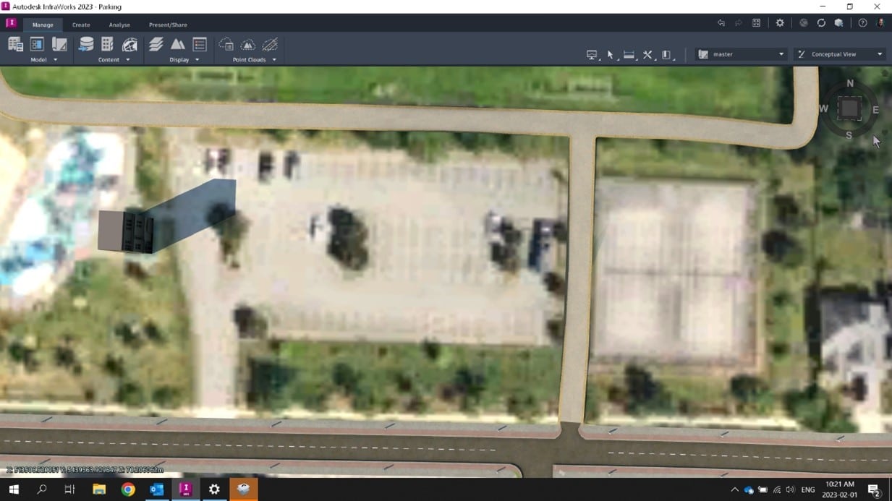The width and height of the screenshot is (892, 501).
Task: Expand the Display group dropdown arrow
Action: pos(197,59)
